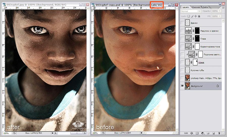The height and width of the screenshot is (137, 227).
Task: Click mask link chain on Радужки и зрачки layer
Action: [x=193, y=31]
